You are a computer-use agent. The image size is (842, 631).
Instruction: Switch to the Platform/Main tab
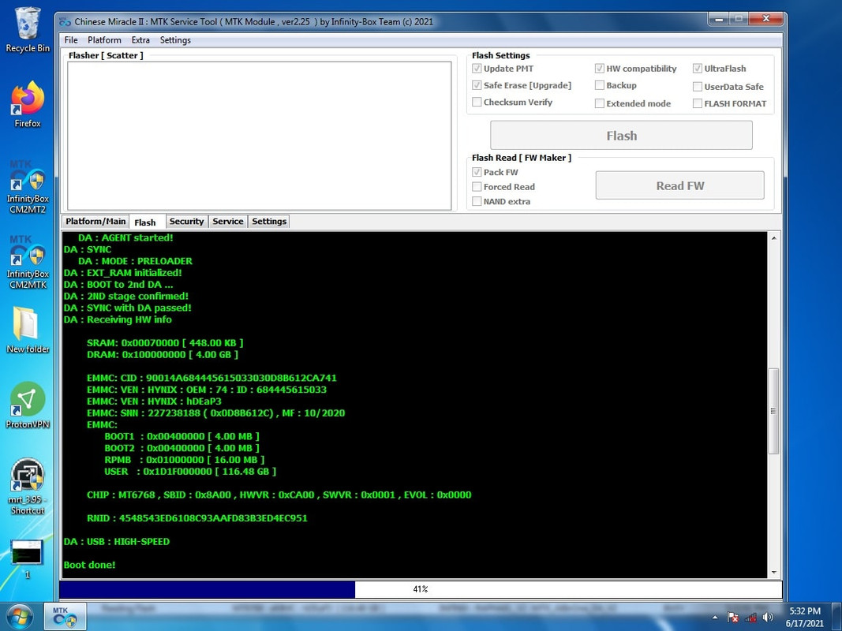pyautogui.click(x=95, y=221)
